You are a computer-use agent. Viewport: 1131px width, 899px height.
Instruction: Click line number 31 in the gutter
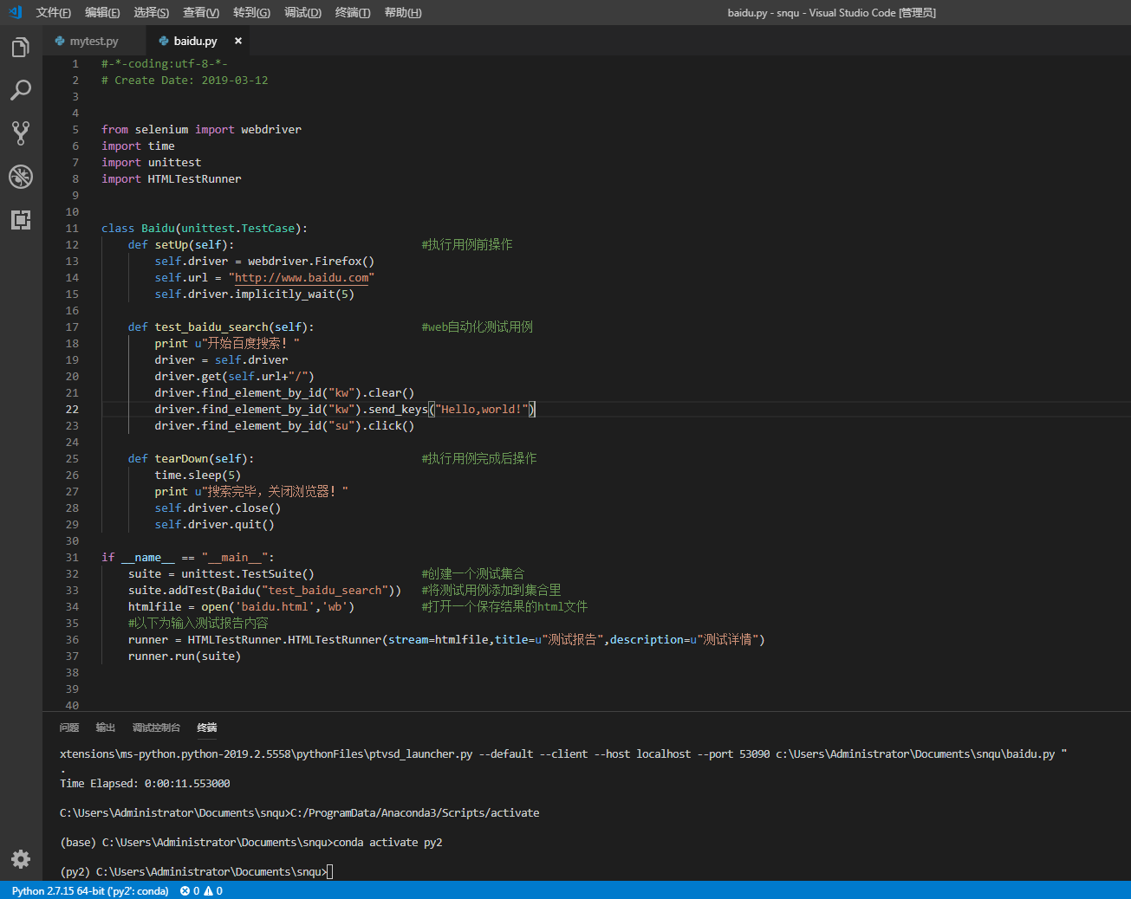click(72, 558)
